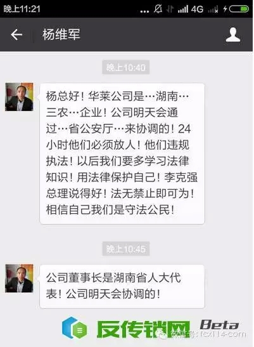Tap the status bar clock 晚上11:21
This screenshot has height=347, width=254.
point(22,9)
